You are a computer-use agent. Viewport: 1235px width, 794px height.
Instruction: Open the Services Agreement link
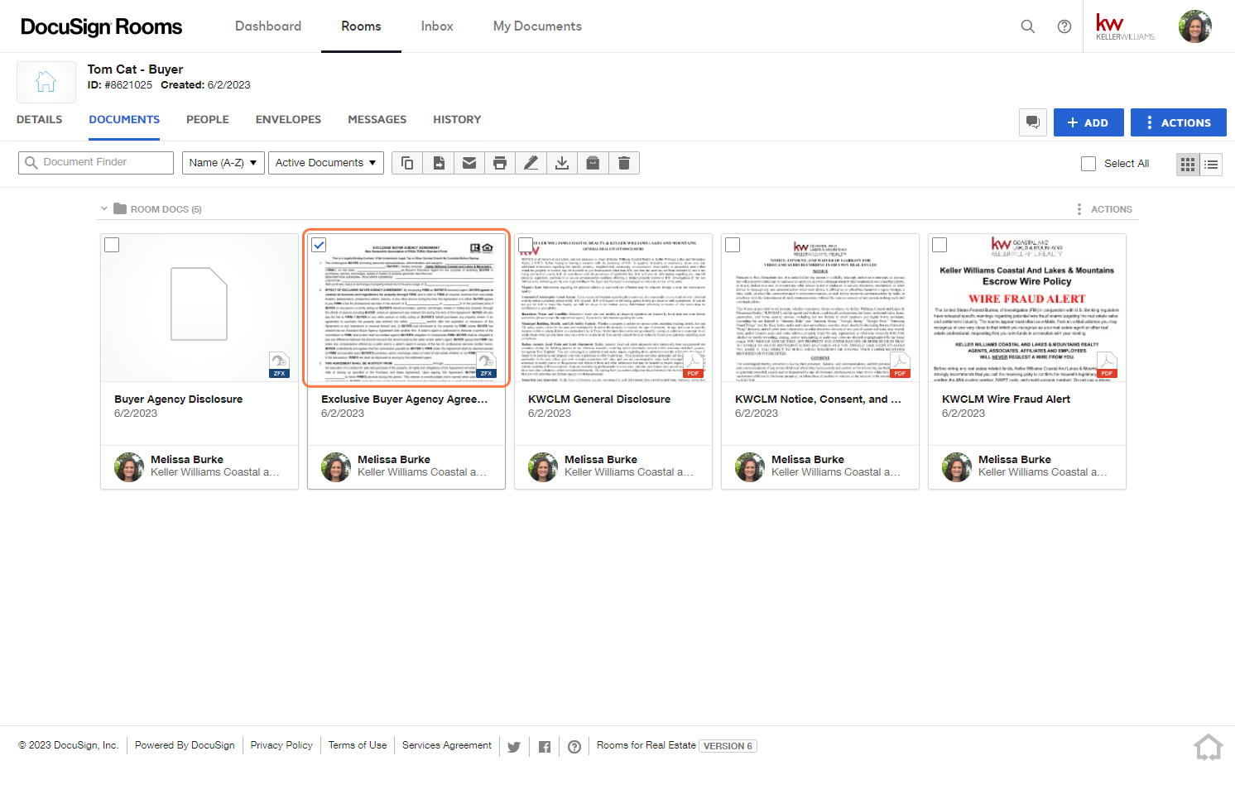coord(447,745)
